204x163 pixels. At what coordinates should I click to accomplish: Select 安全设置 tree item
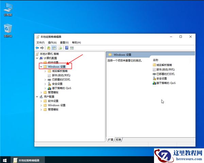tap(57, 84)
